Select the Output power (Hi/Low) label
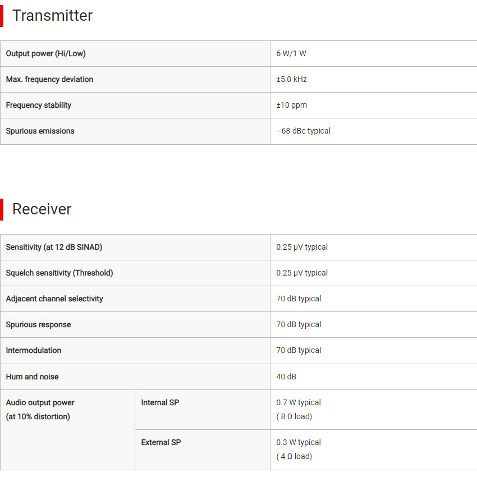 pos(45,53)
